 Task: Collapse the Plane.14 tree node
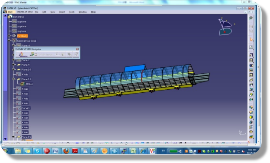coord(13,79)
